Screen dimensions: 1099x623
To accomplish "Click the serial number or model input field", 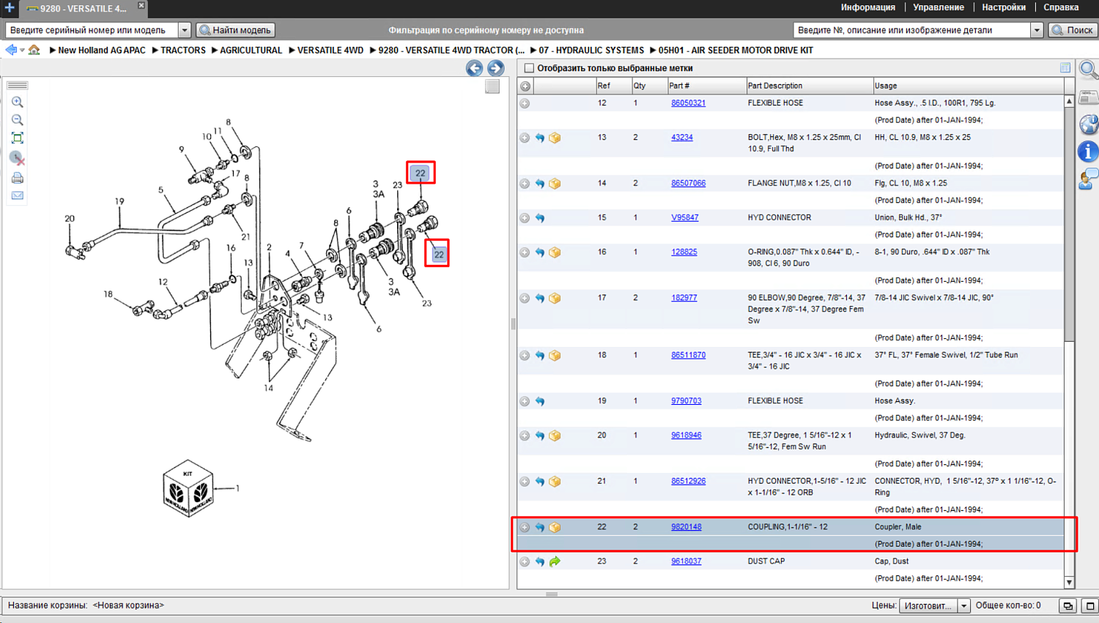I will tap(92, 30).
